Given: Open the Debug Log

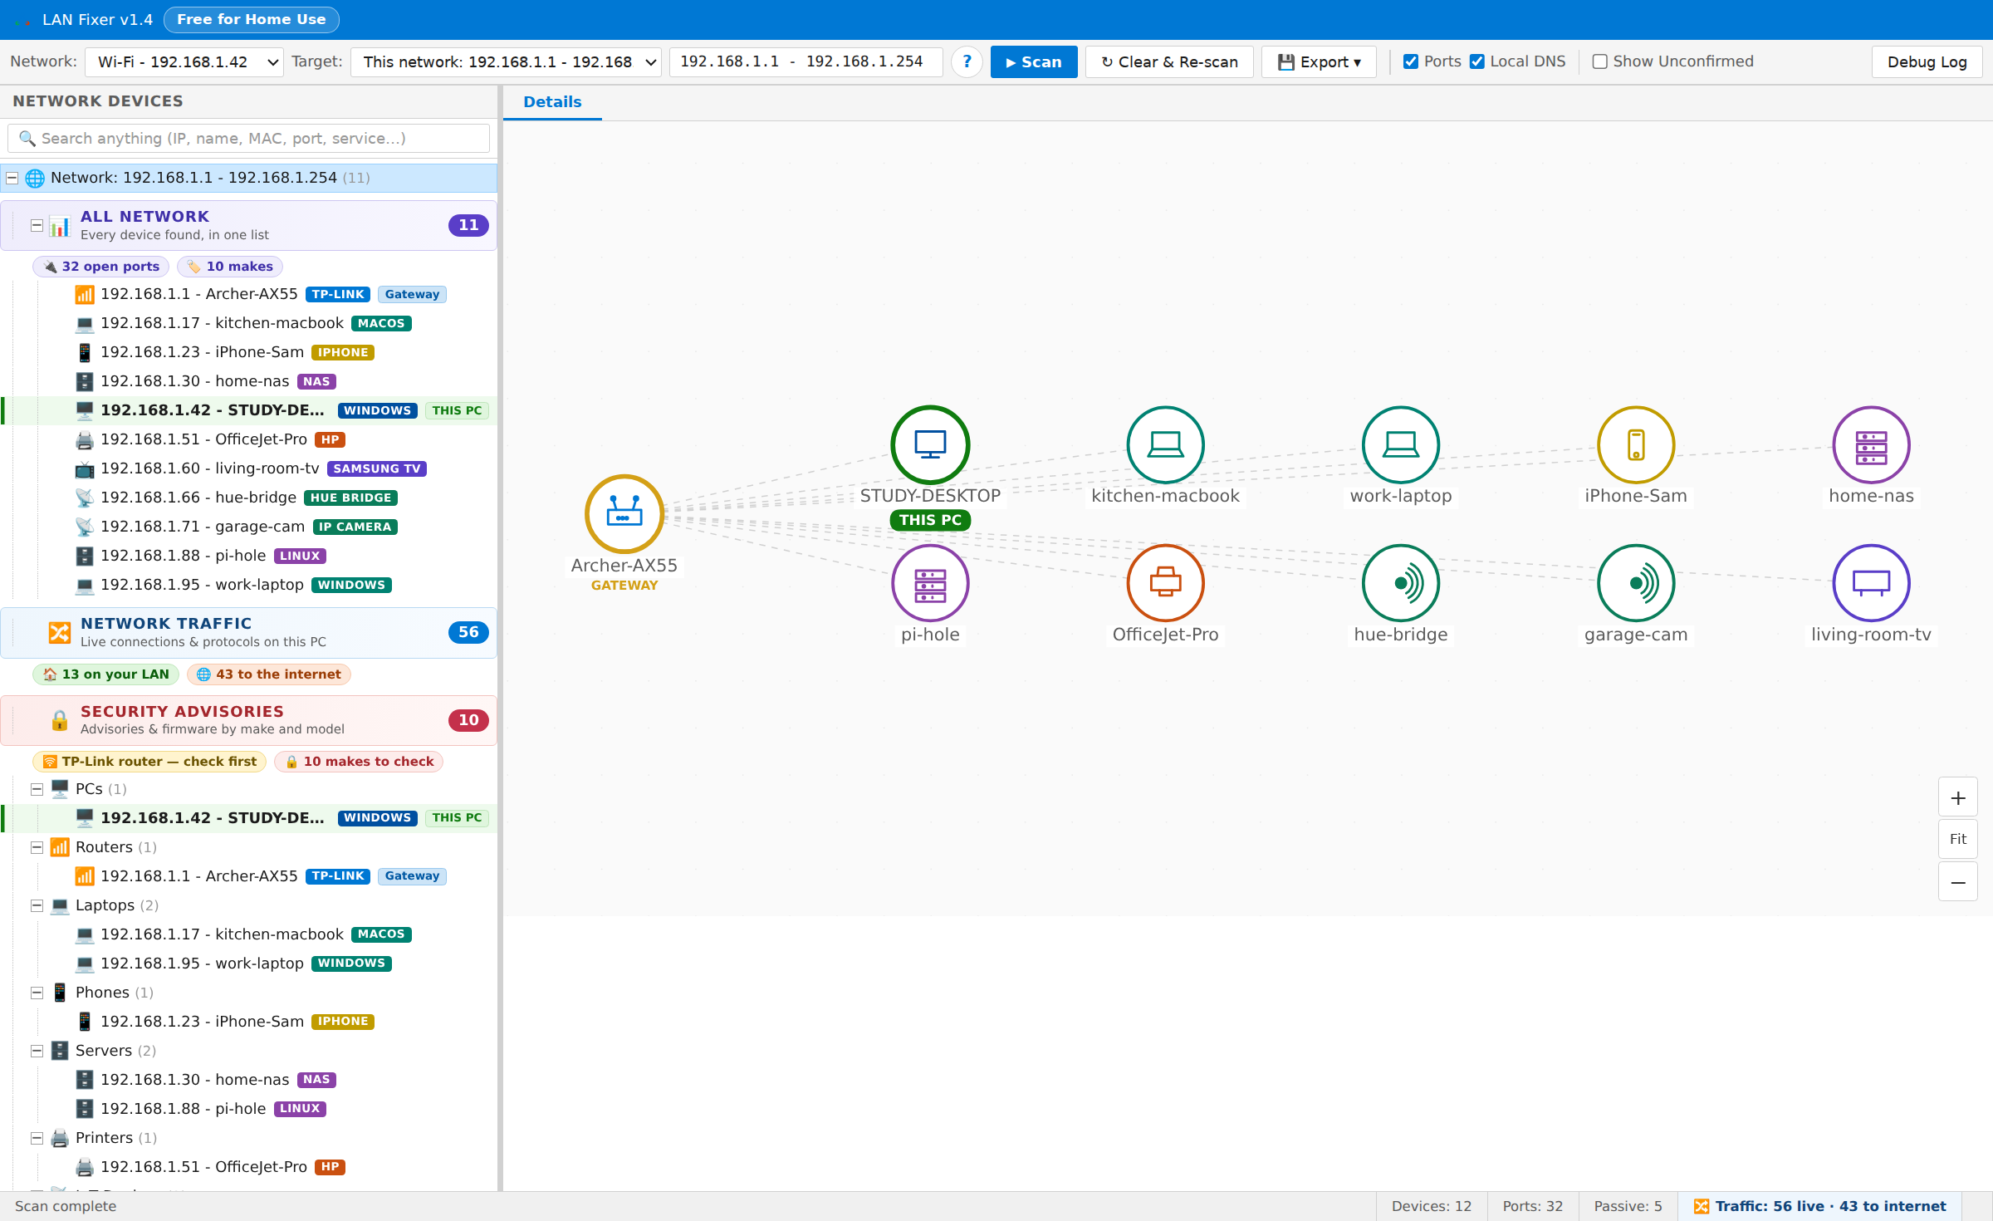Looking at the screenshot, I should pyautogui.click(x=1927, y=62).
